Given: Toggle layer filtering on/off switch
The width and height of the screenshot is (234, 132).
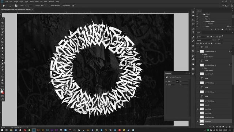Looking at the screenshot, I should tap(223, 36).
